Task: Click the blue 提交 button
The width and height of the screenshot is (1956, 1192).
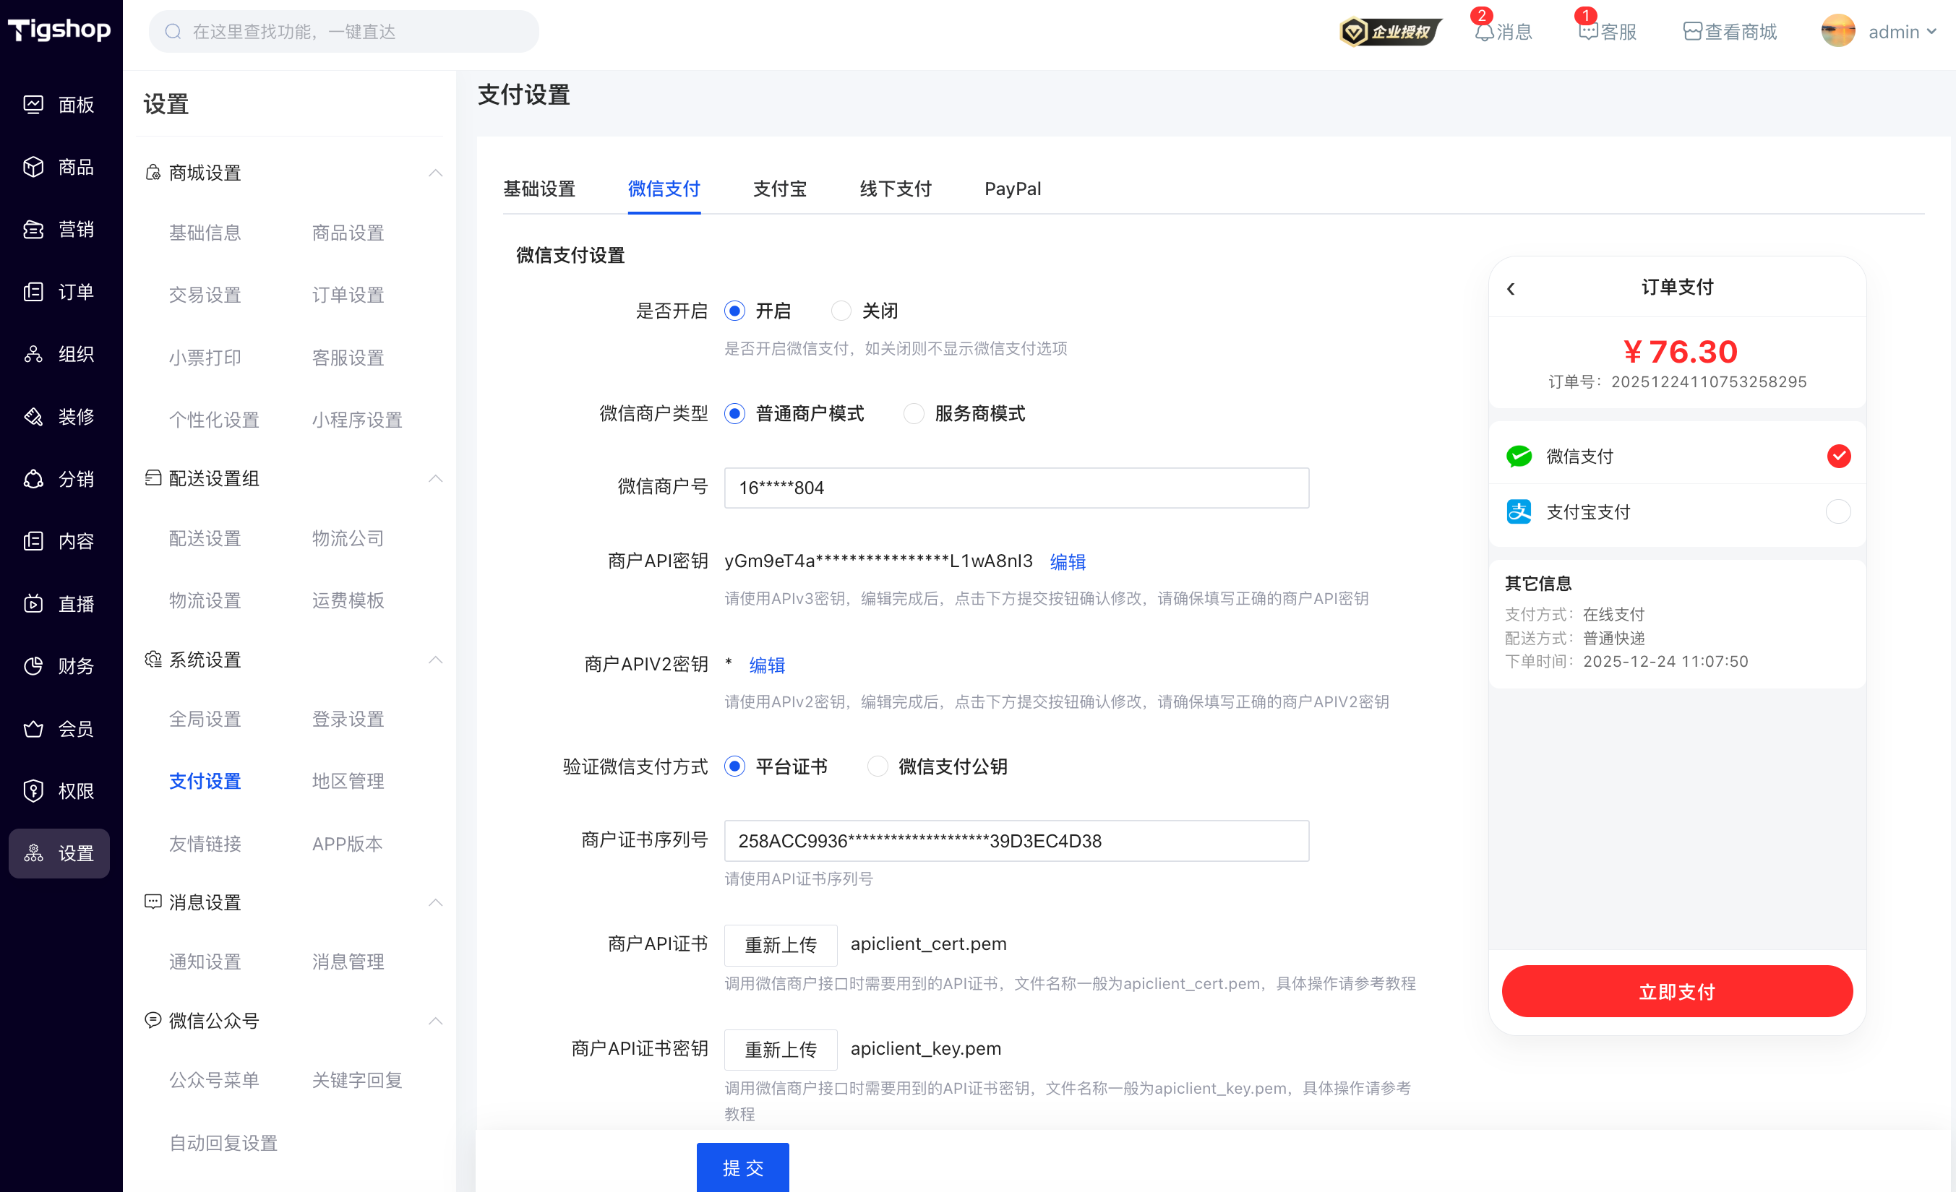Action: click(x=743, y=1167)
